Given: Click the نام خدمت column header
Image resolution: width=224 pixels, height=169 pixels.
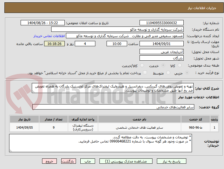Looking at the screenshot, I should 140,119.
